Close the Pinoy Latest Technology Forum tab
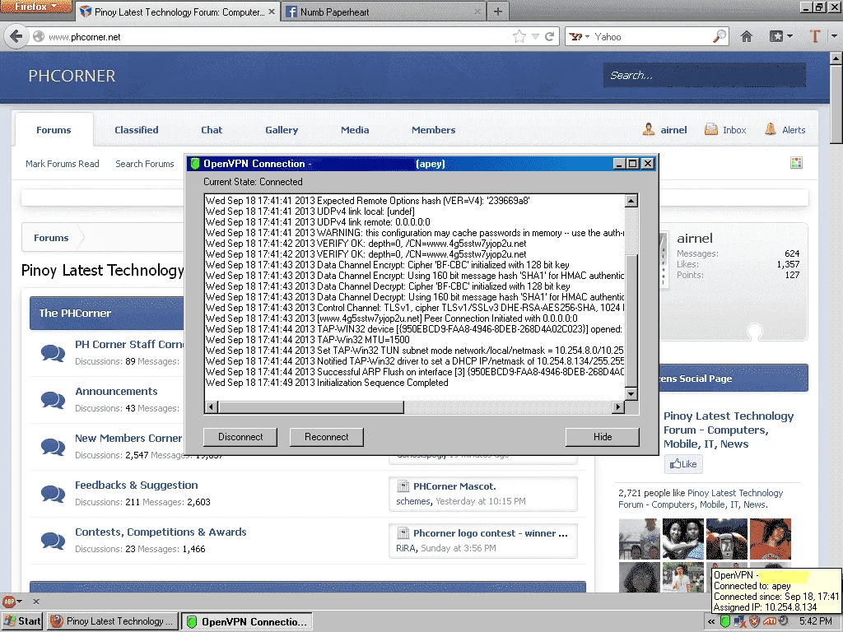The image size is (843, 632). pyautogui.click(x=272, y=12)
